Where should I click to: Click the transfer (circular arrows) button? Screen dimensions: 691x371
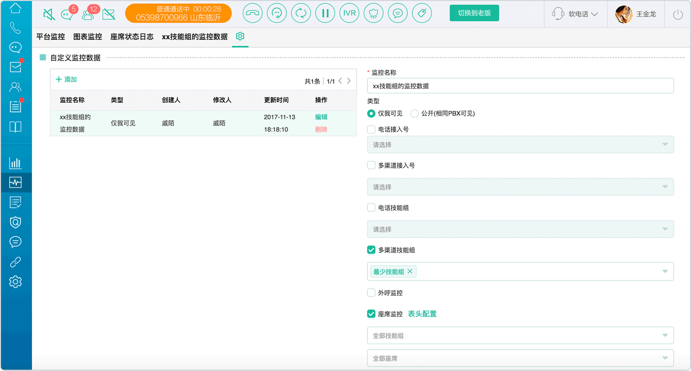pyautogui.click(x=301, y=13)
